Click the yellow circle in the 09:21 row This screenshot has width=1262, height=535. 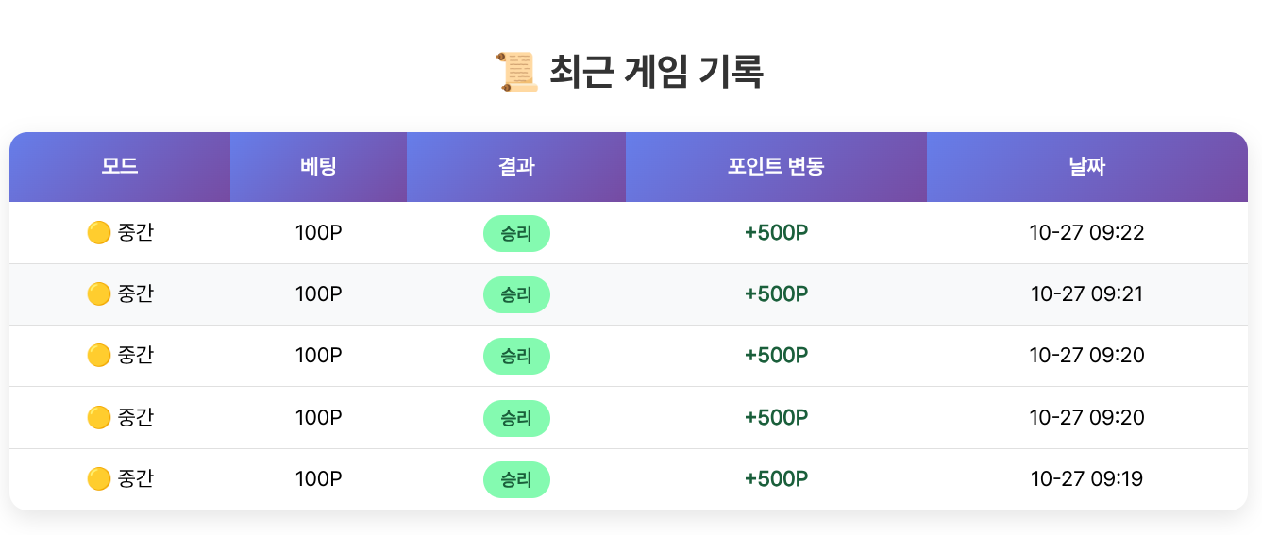(x=98, y=294)
